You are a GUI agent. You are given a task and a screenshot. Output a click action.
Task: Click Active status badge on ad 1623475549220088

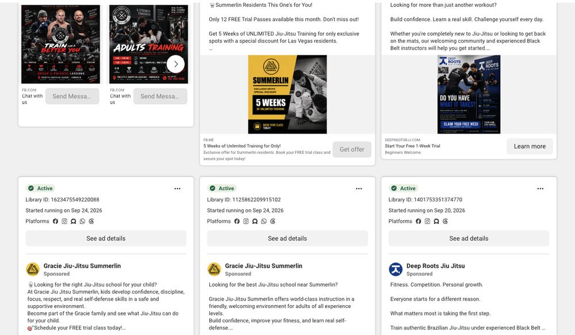coord(40,188)
